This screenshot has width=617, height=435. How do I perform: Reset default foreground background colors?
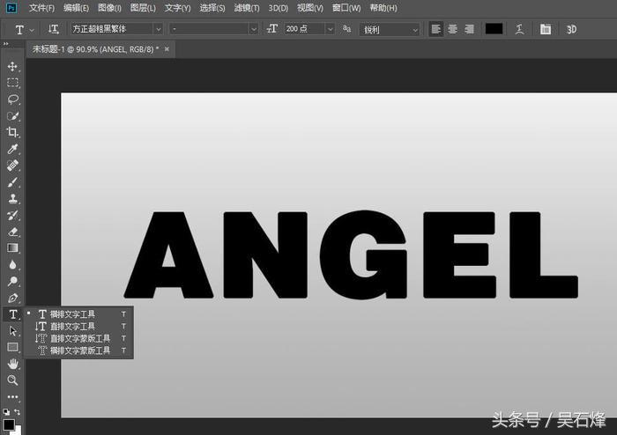(6, 412)
